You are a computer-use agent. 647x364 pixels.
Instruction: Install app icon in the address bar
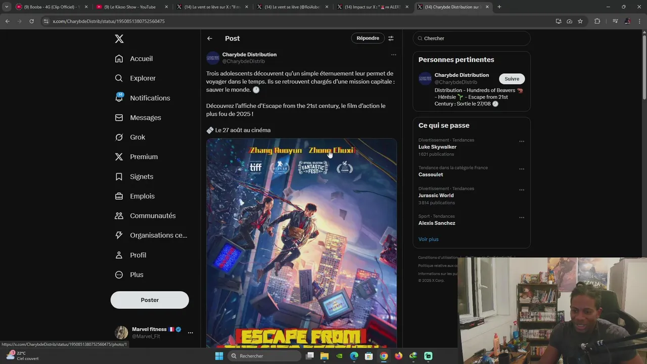(x=559, y=21)
